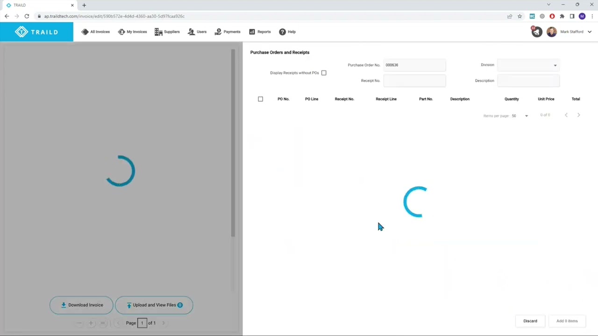Click Add 0 items button
Image resolution: width=598 pixels, height=336 pixels.
[567, 321]
